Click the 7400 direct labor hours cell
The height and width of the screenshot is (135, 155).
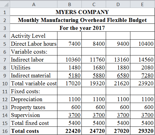click(70, 44)
